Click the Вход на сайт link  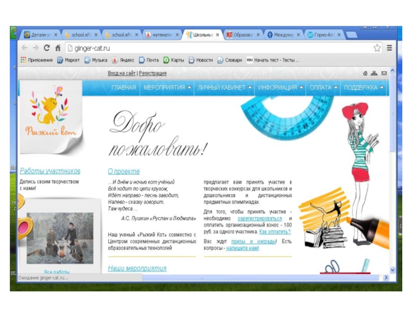tap(121, 73)
